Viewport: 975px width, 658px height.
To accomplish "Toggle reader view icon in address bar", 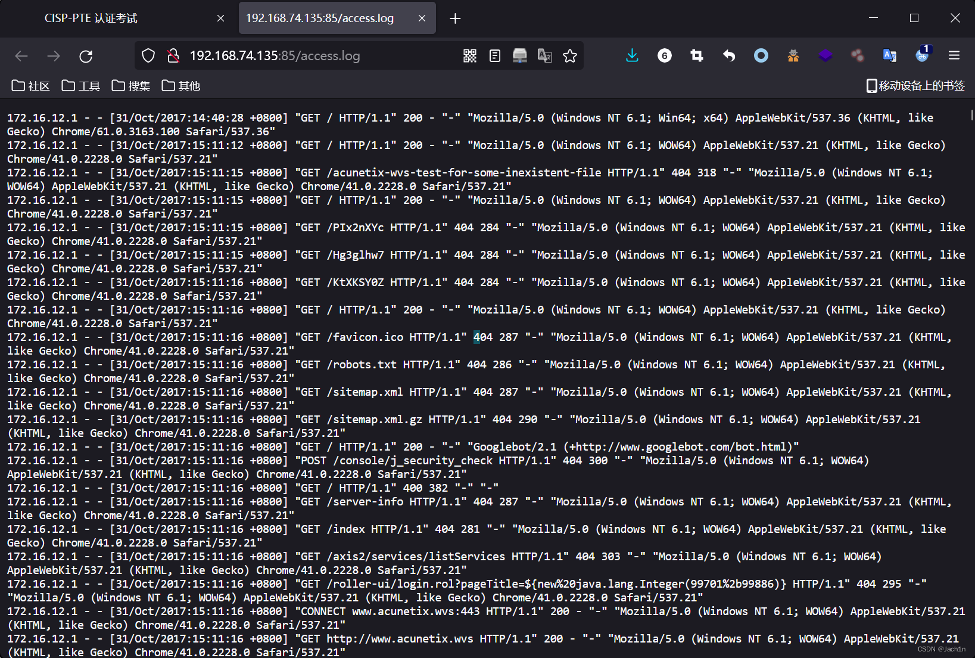I will tap(495, 56).
